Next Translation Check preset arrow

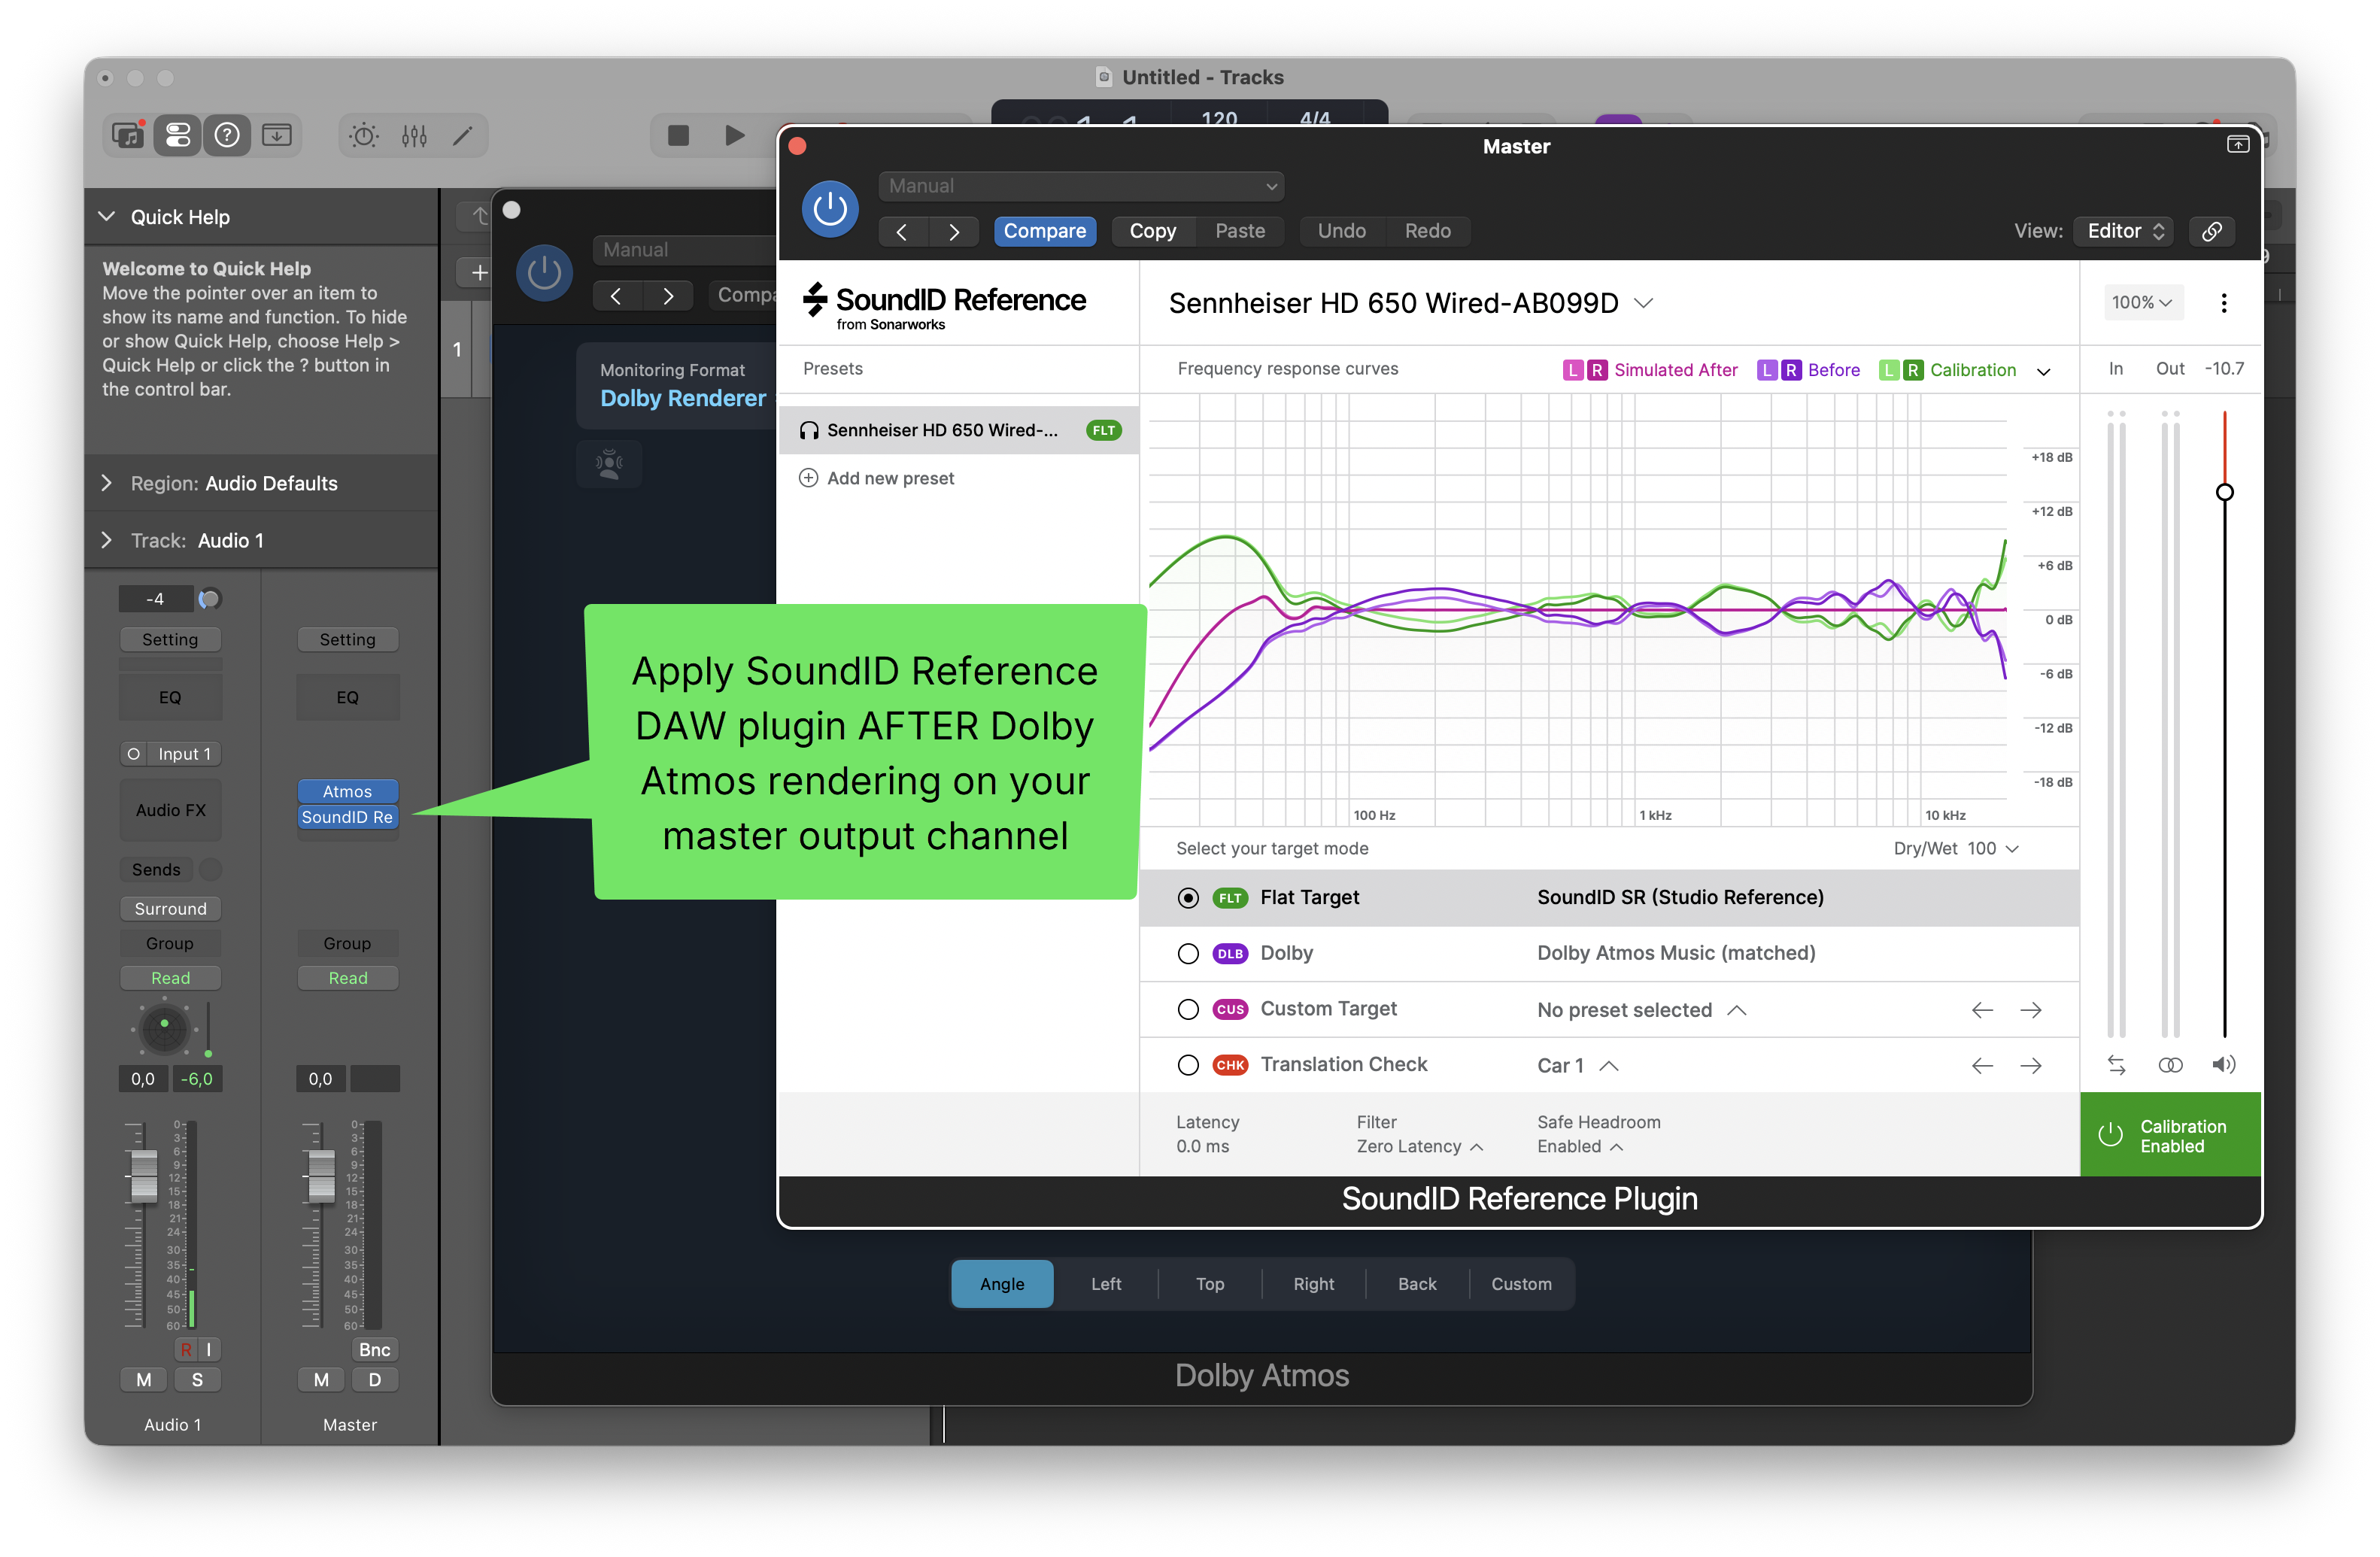point(2031,1066)
